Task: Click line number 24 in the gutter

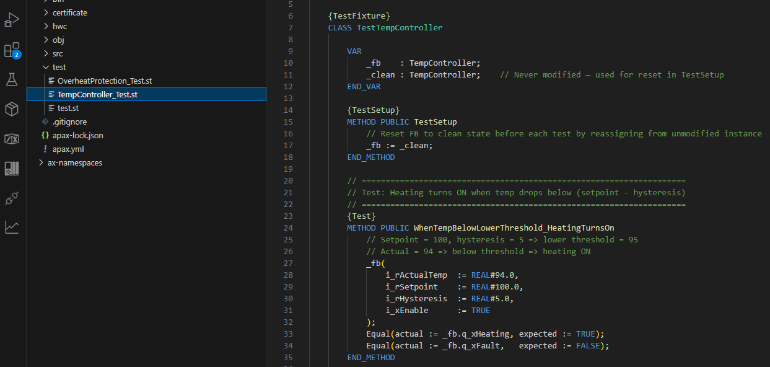Action: coord(288,228)
